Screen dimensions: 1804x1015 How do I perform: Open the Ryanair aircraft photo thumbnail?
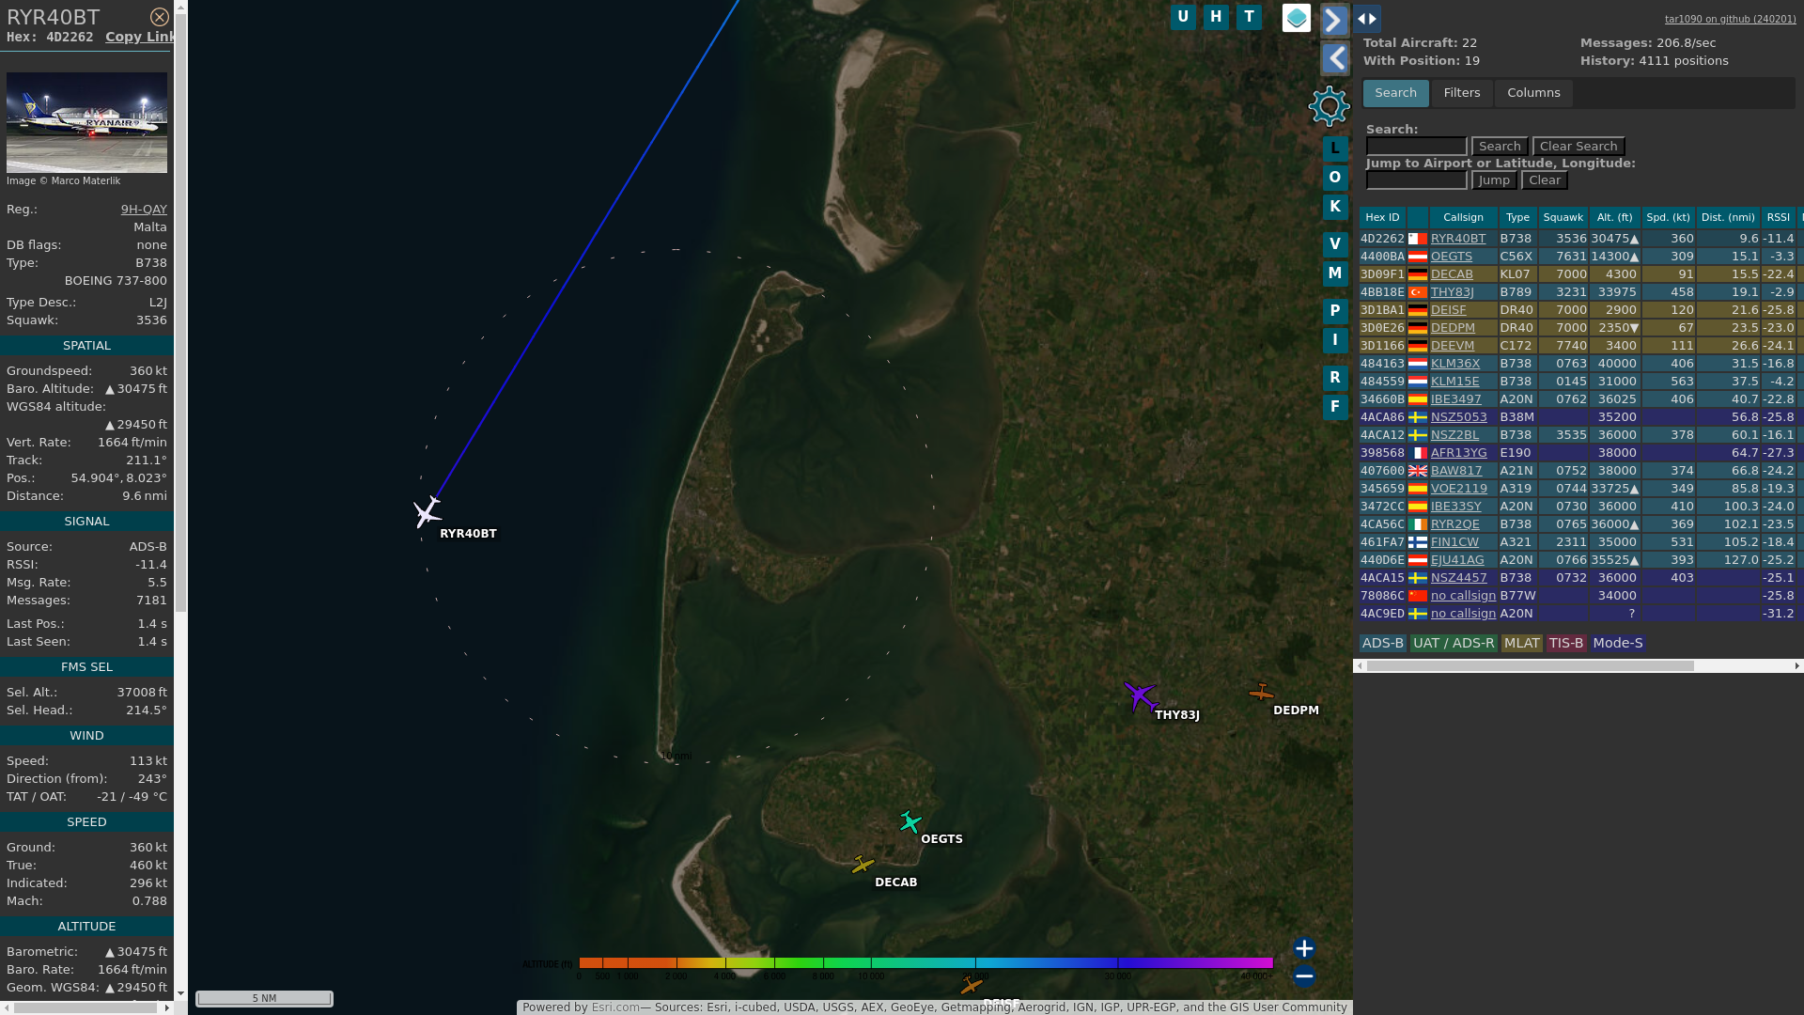coord(86,123)
